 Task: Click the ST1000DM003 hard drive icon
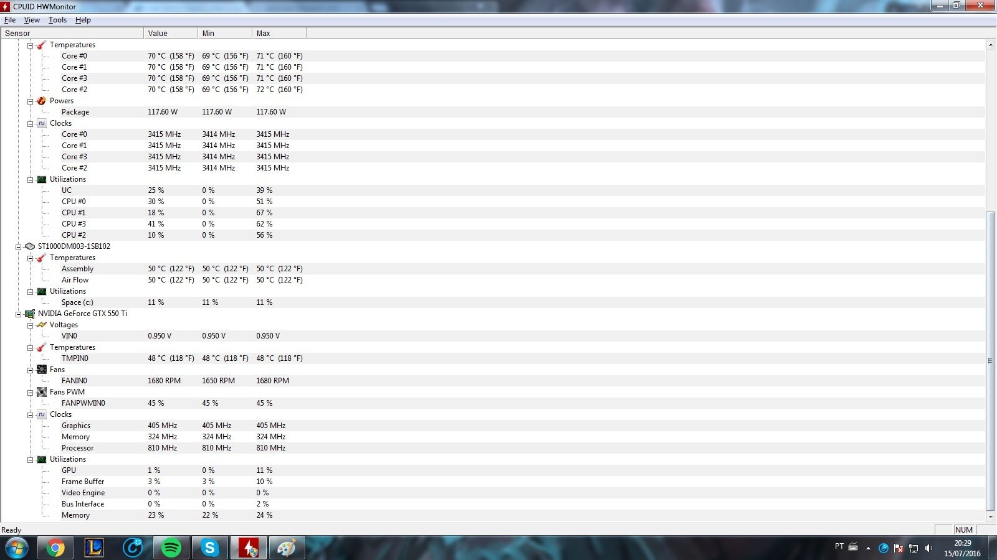[30, 246]
